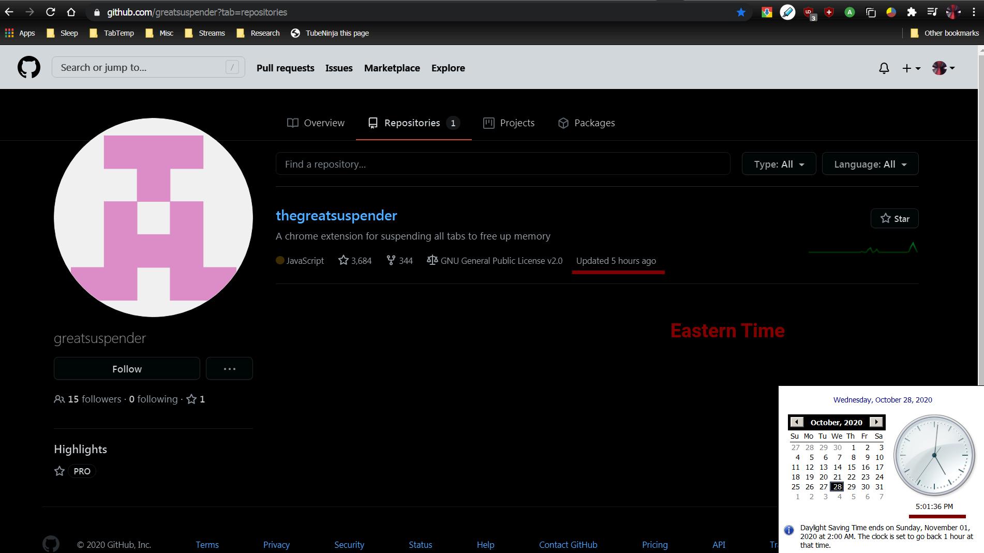
Task: Open the Security footer link
Action: pos(349,545)
